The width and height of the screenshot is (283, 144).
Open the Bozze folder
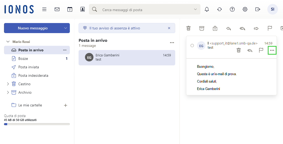tap(23, 58)
